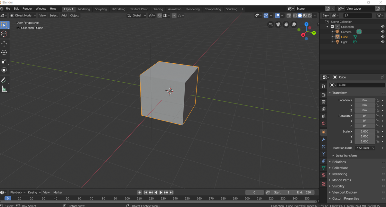This screenshot has width=386, height=207.
Task: Select rendered viewport shading sphere
Action: point(310,15)
